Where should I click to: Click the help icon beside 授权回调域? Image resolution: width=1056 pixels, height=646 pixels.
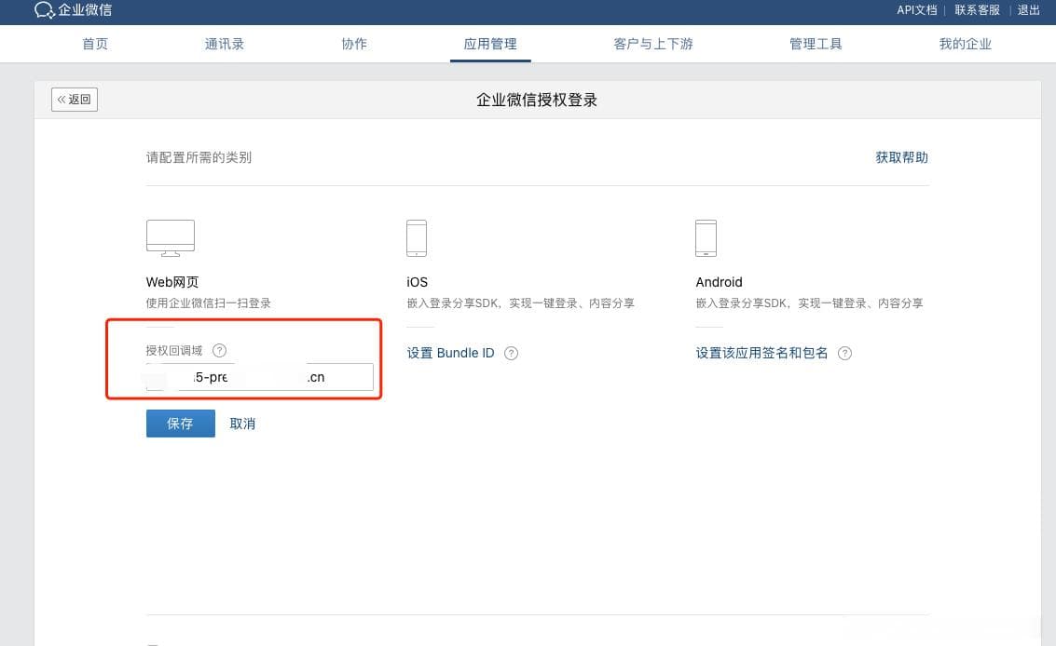[220, 351]
